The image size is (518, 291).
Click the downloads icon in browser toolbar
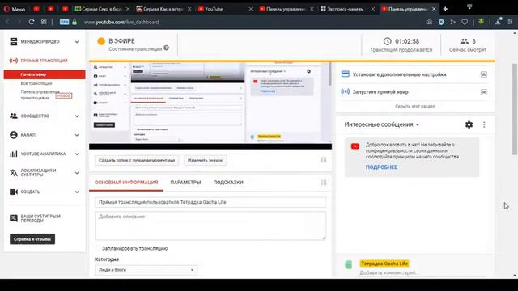point(498,22)
